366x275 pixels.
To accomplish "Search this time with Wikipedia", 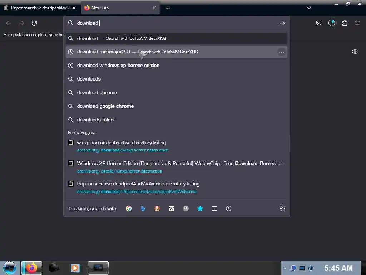I will 172,208.
